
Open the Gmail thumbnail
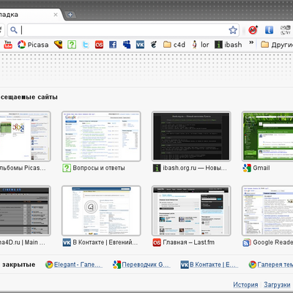267,136
